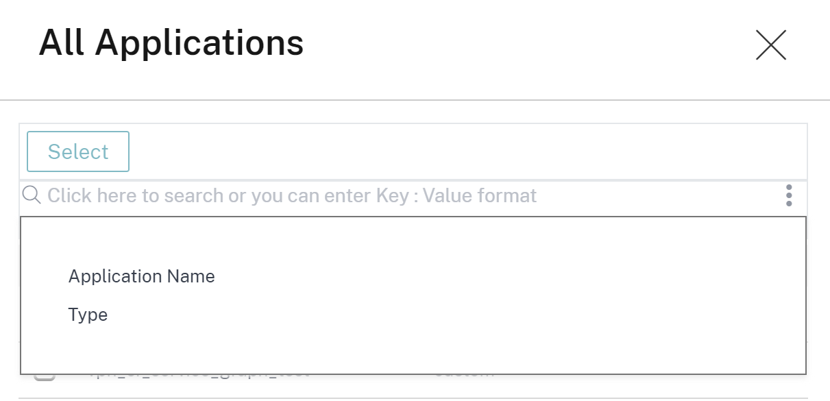
Task: Confirm selection using the teal Select button
Action: 78,151
